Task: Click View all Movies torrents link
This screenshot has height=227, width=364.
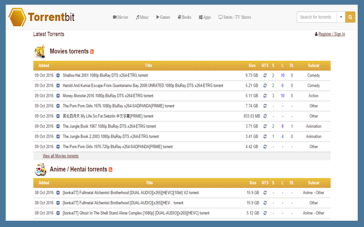Action: [x=60, y=155]
